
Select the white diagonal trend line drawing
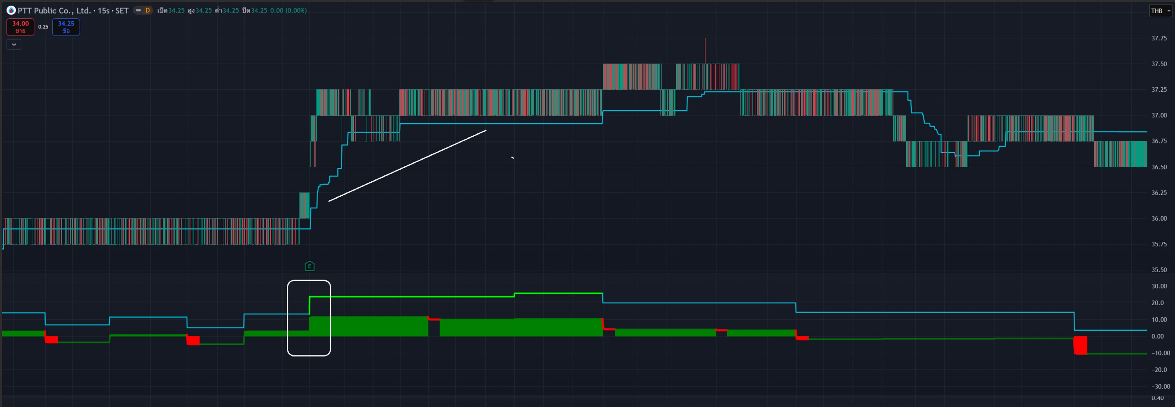407,166
